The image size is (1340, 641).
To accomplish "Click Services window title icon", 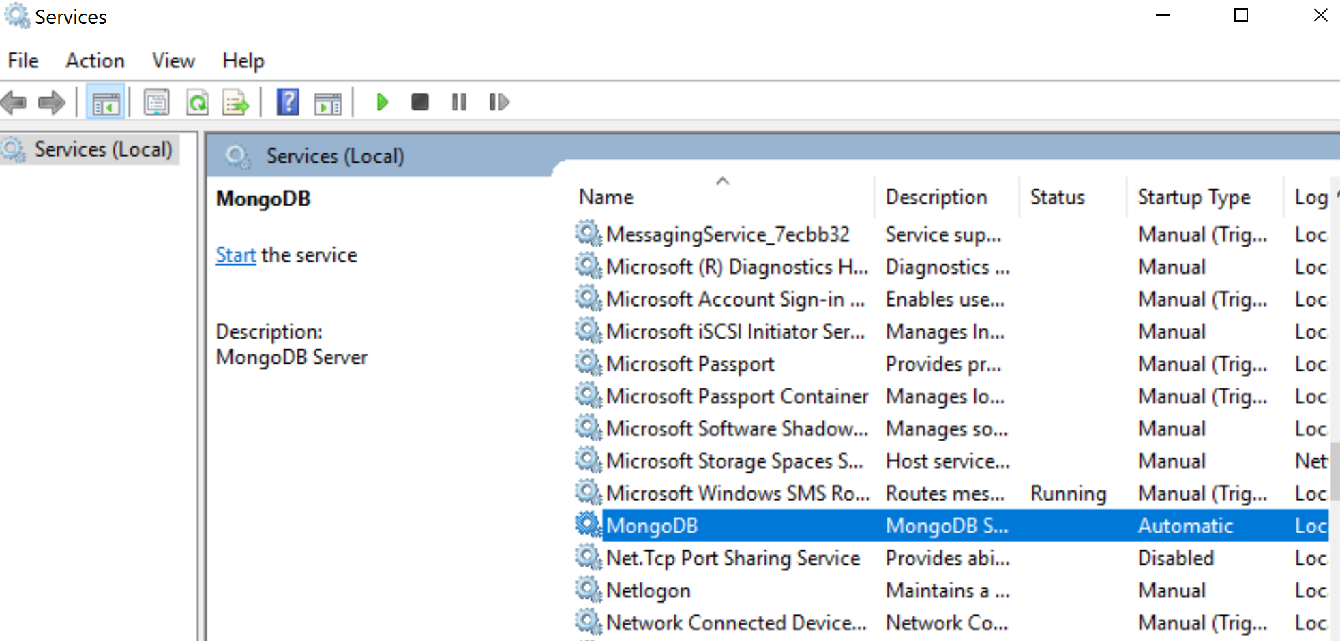I will (x=17, y=16).
